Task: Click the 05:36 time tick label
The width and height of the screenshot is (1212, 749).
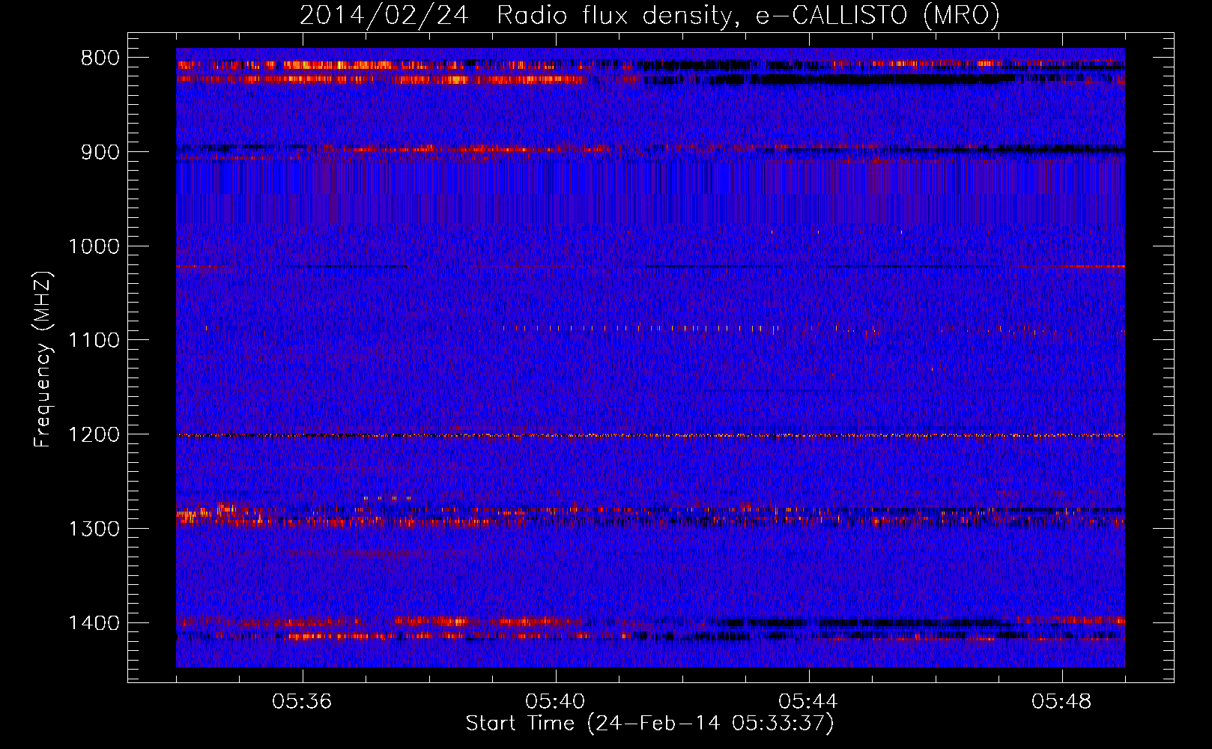Action: (x=302, y=702)
